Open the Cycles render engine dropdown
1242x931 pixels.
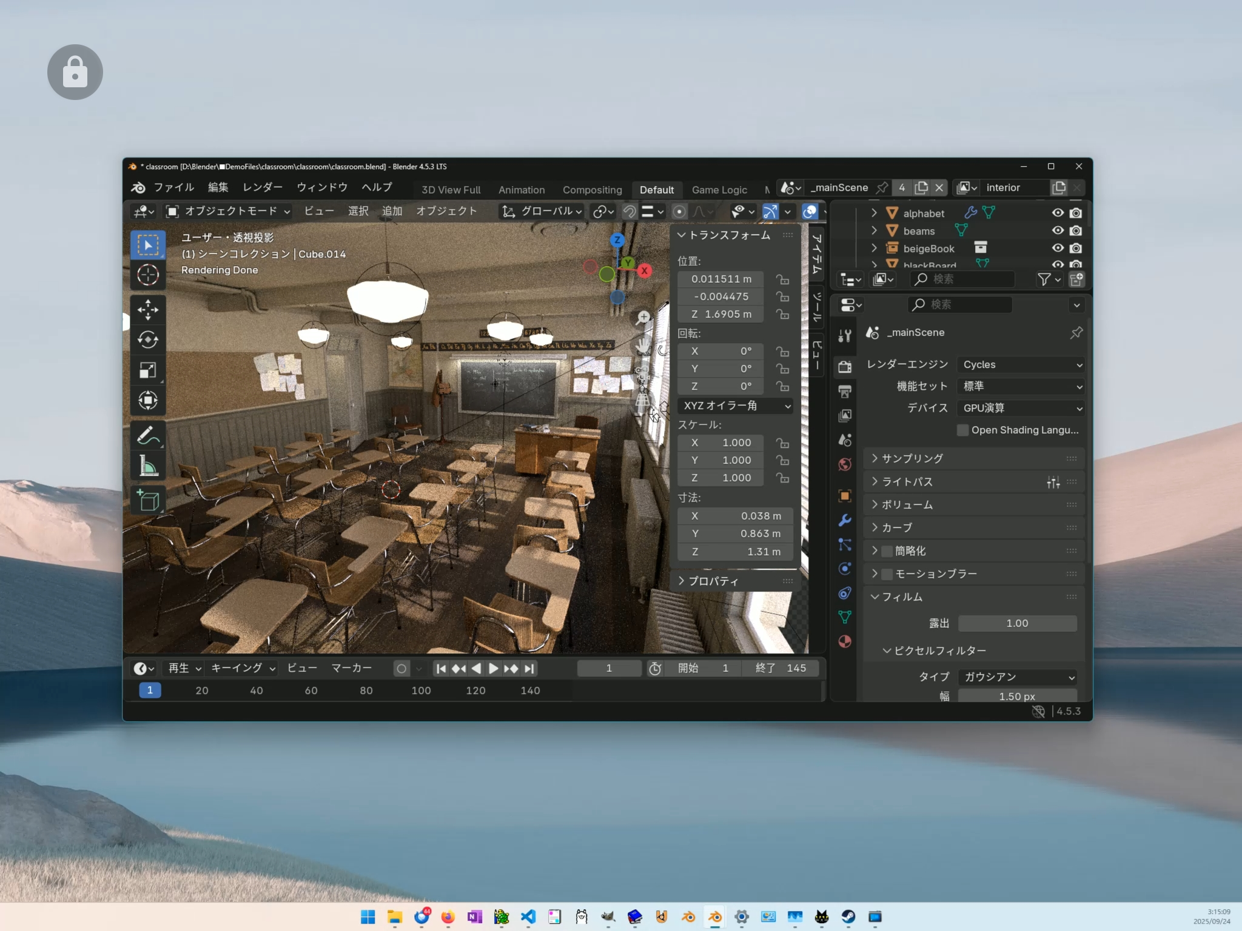[1021, 364]
